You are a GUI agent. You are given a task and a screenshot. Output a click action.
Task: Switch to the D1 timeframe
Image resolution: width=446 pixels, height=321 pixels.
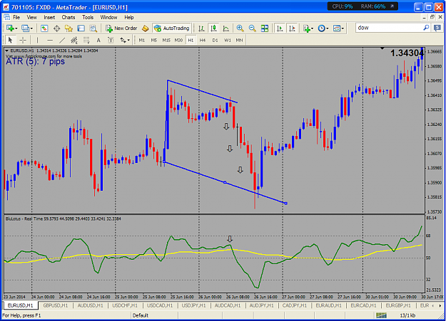pos(215,40)
